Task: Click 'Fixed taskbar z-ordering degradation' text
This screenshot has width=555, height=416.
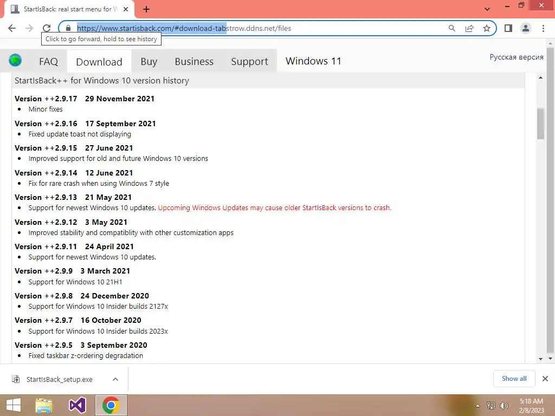Action: coord(86,355)
